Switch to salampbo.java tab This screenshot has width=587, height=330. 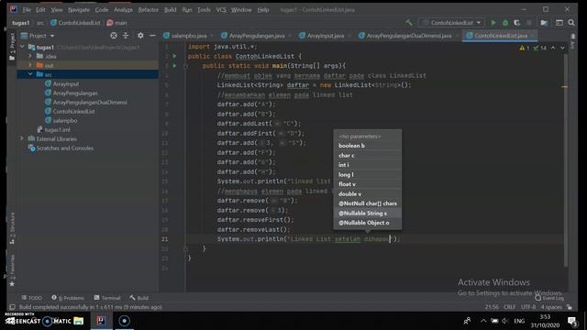point(189,36)
